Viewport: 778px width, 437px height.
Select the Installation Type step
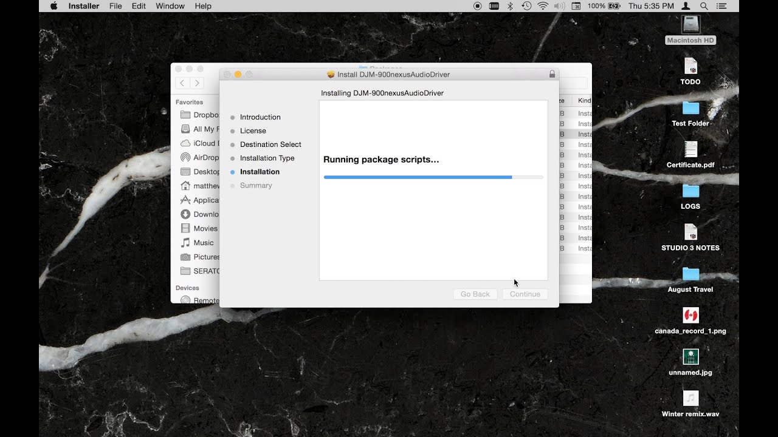[267, 158]
